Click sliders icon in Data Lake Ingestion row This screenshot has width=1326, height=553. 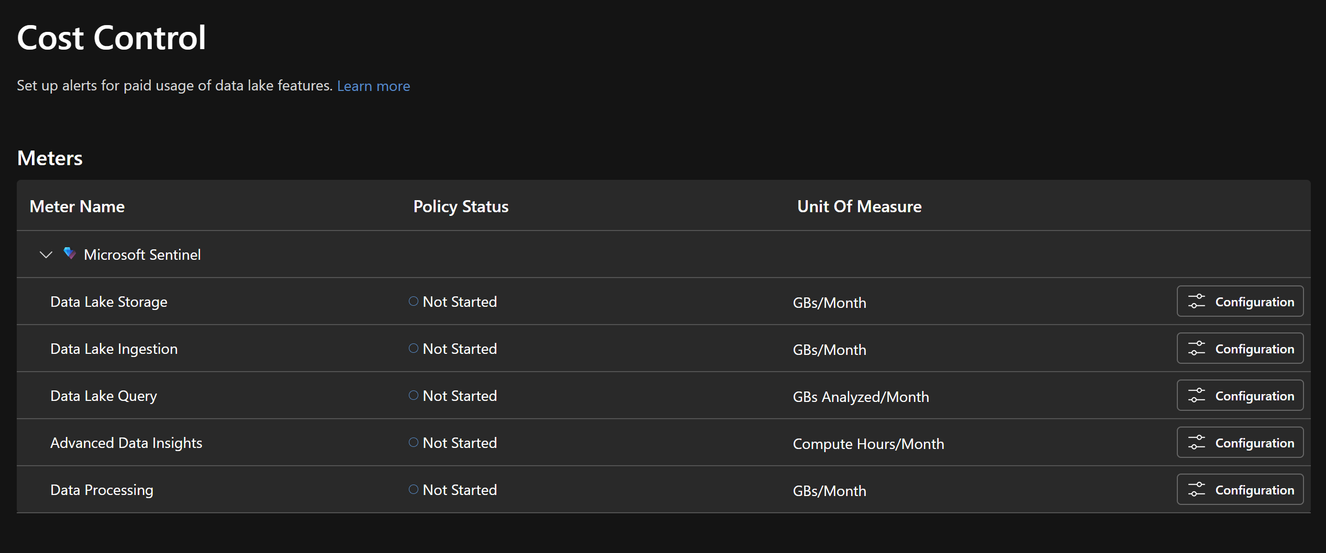[1196, 349]
